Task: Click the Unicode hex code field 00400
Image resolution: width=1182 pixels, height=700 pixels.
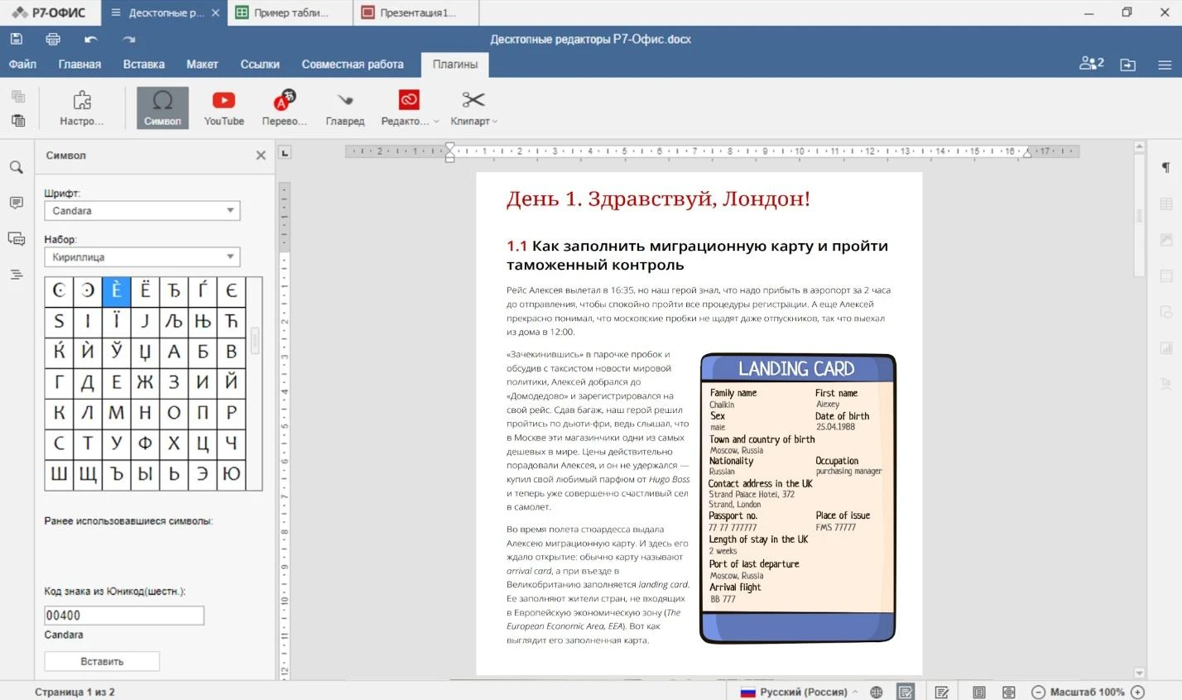Action: tap(124, 615)
